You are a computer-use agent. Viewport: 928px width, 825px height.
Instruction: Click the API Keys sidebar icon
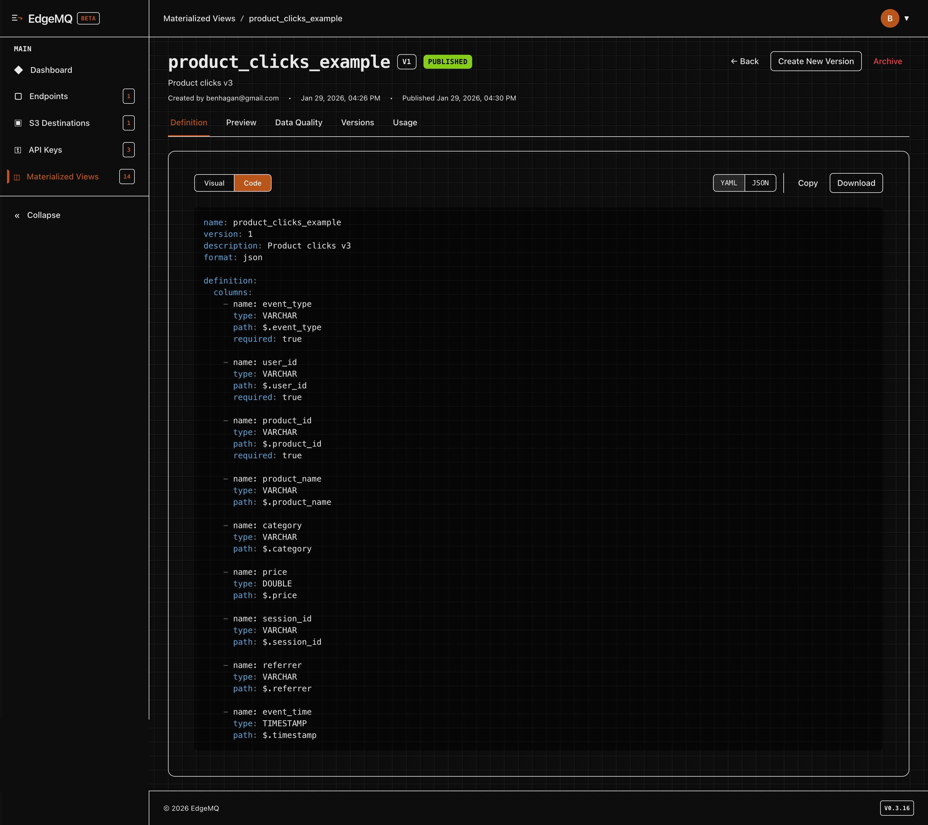pyautogui.click(x=18, y=150)
